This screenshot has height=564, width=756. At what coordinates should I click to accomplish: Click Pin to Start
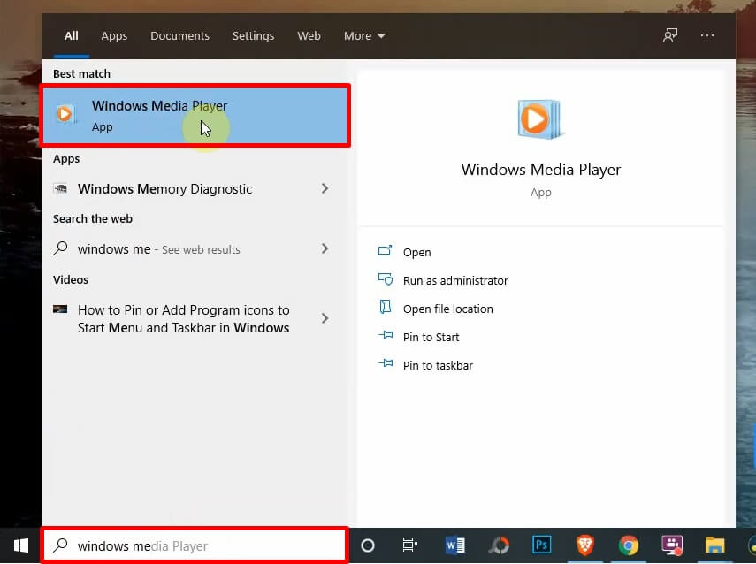pos(431,337)
